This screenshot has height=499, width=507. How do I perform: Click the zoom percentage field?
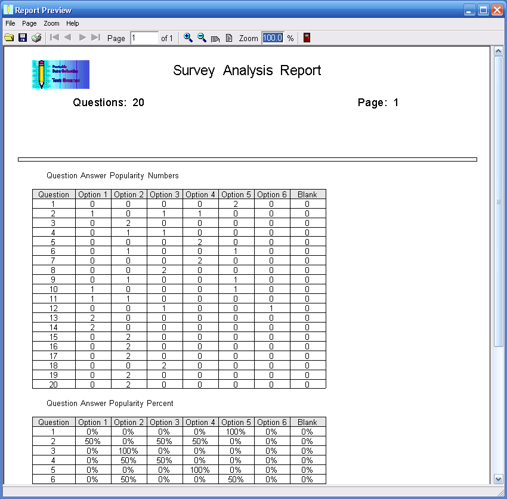pyautogui.click(x=273, y=38)
